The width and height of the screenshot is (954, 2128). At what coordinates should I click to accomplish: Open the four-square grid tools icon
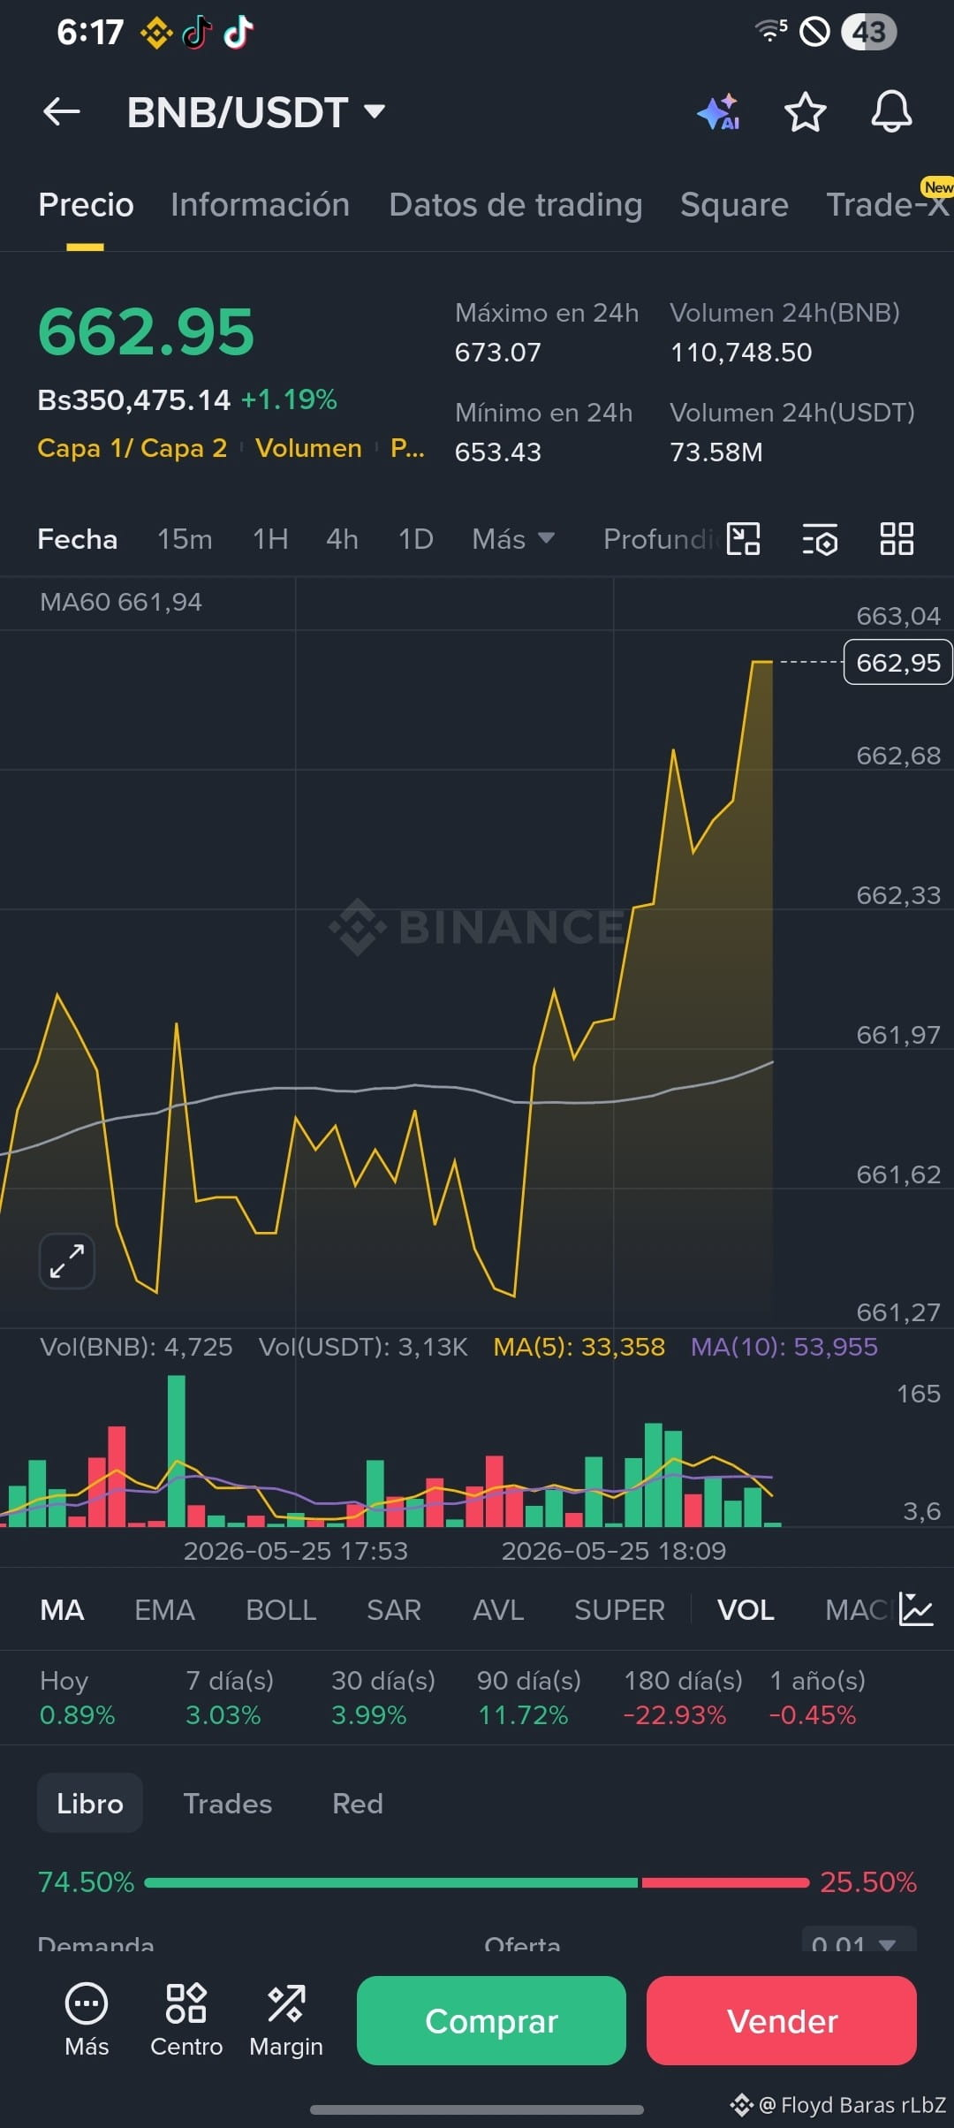(897, 538)
